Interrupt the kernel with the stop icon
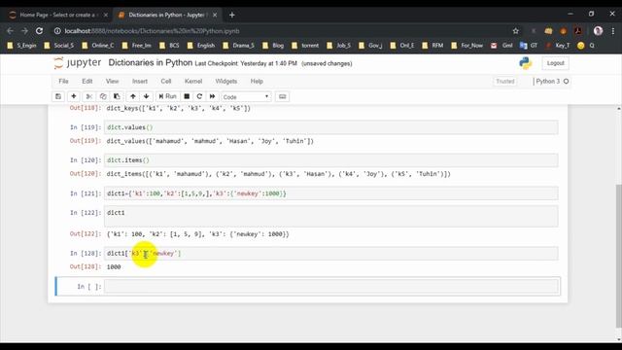 coord(187,96)
